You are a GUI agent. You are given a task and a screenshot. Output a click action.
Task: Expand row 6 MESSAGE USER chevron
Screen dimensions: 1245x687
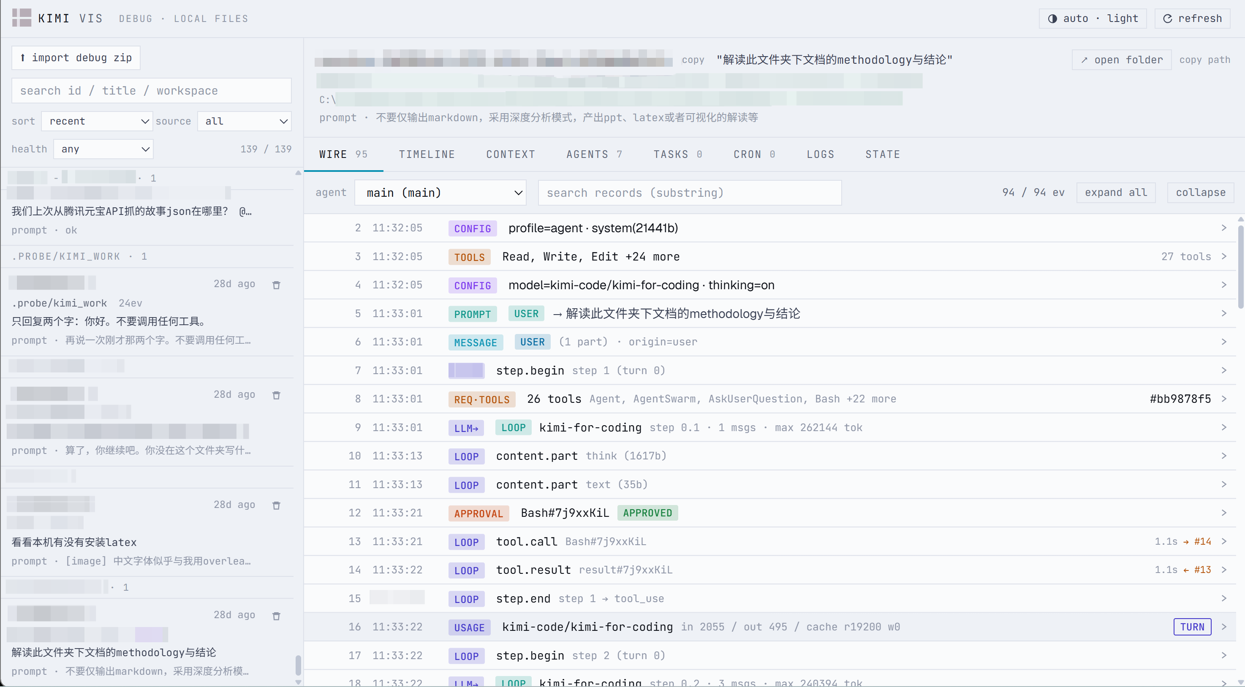tap(1224, 342)
